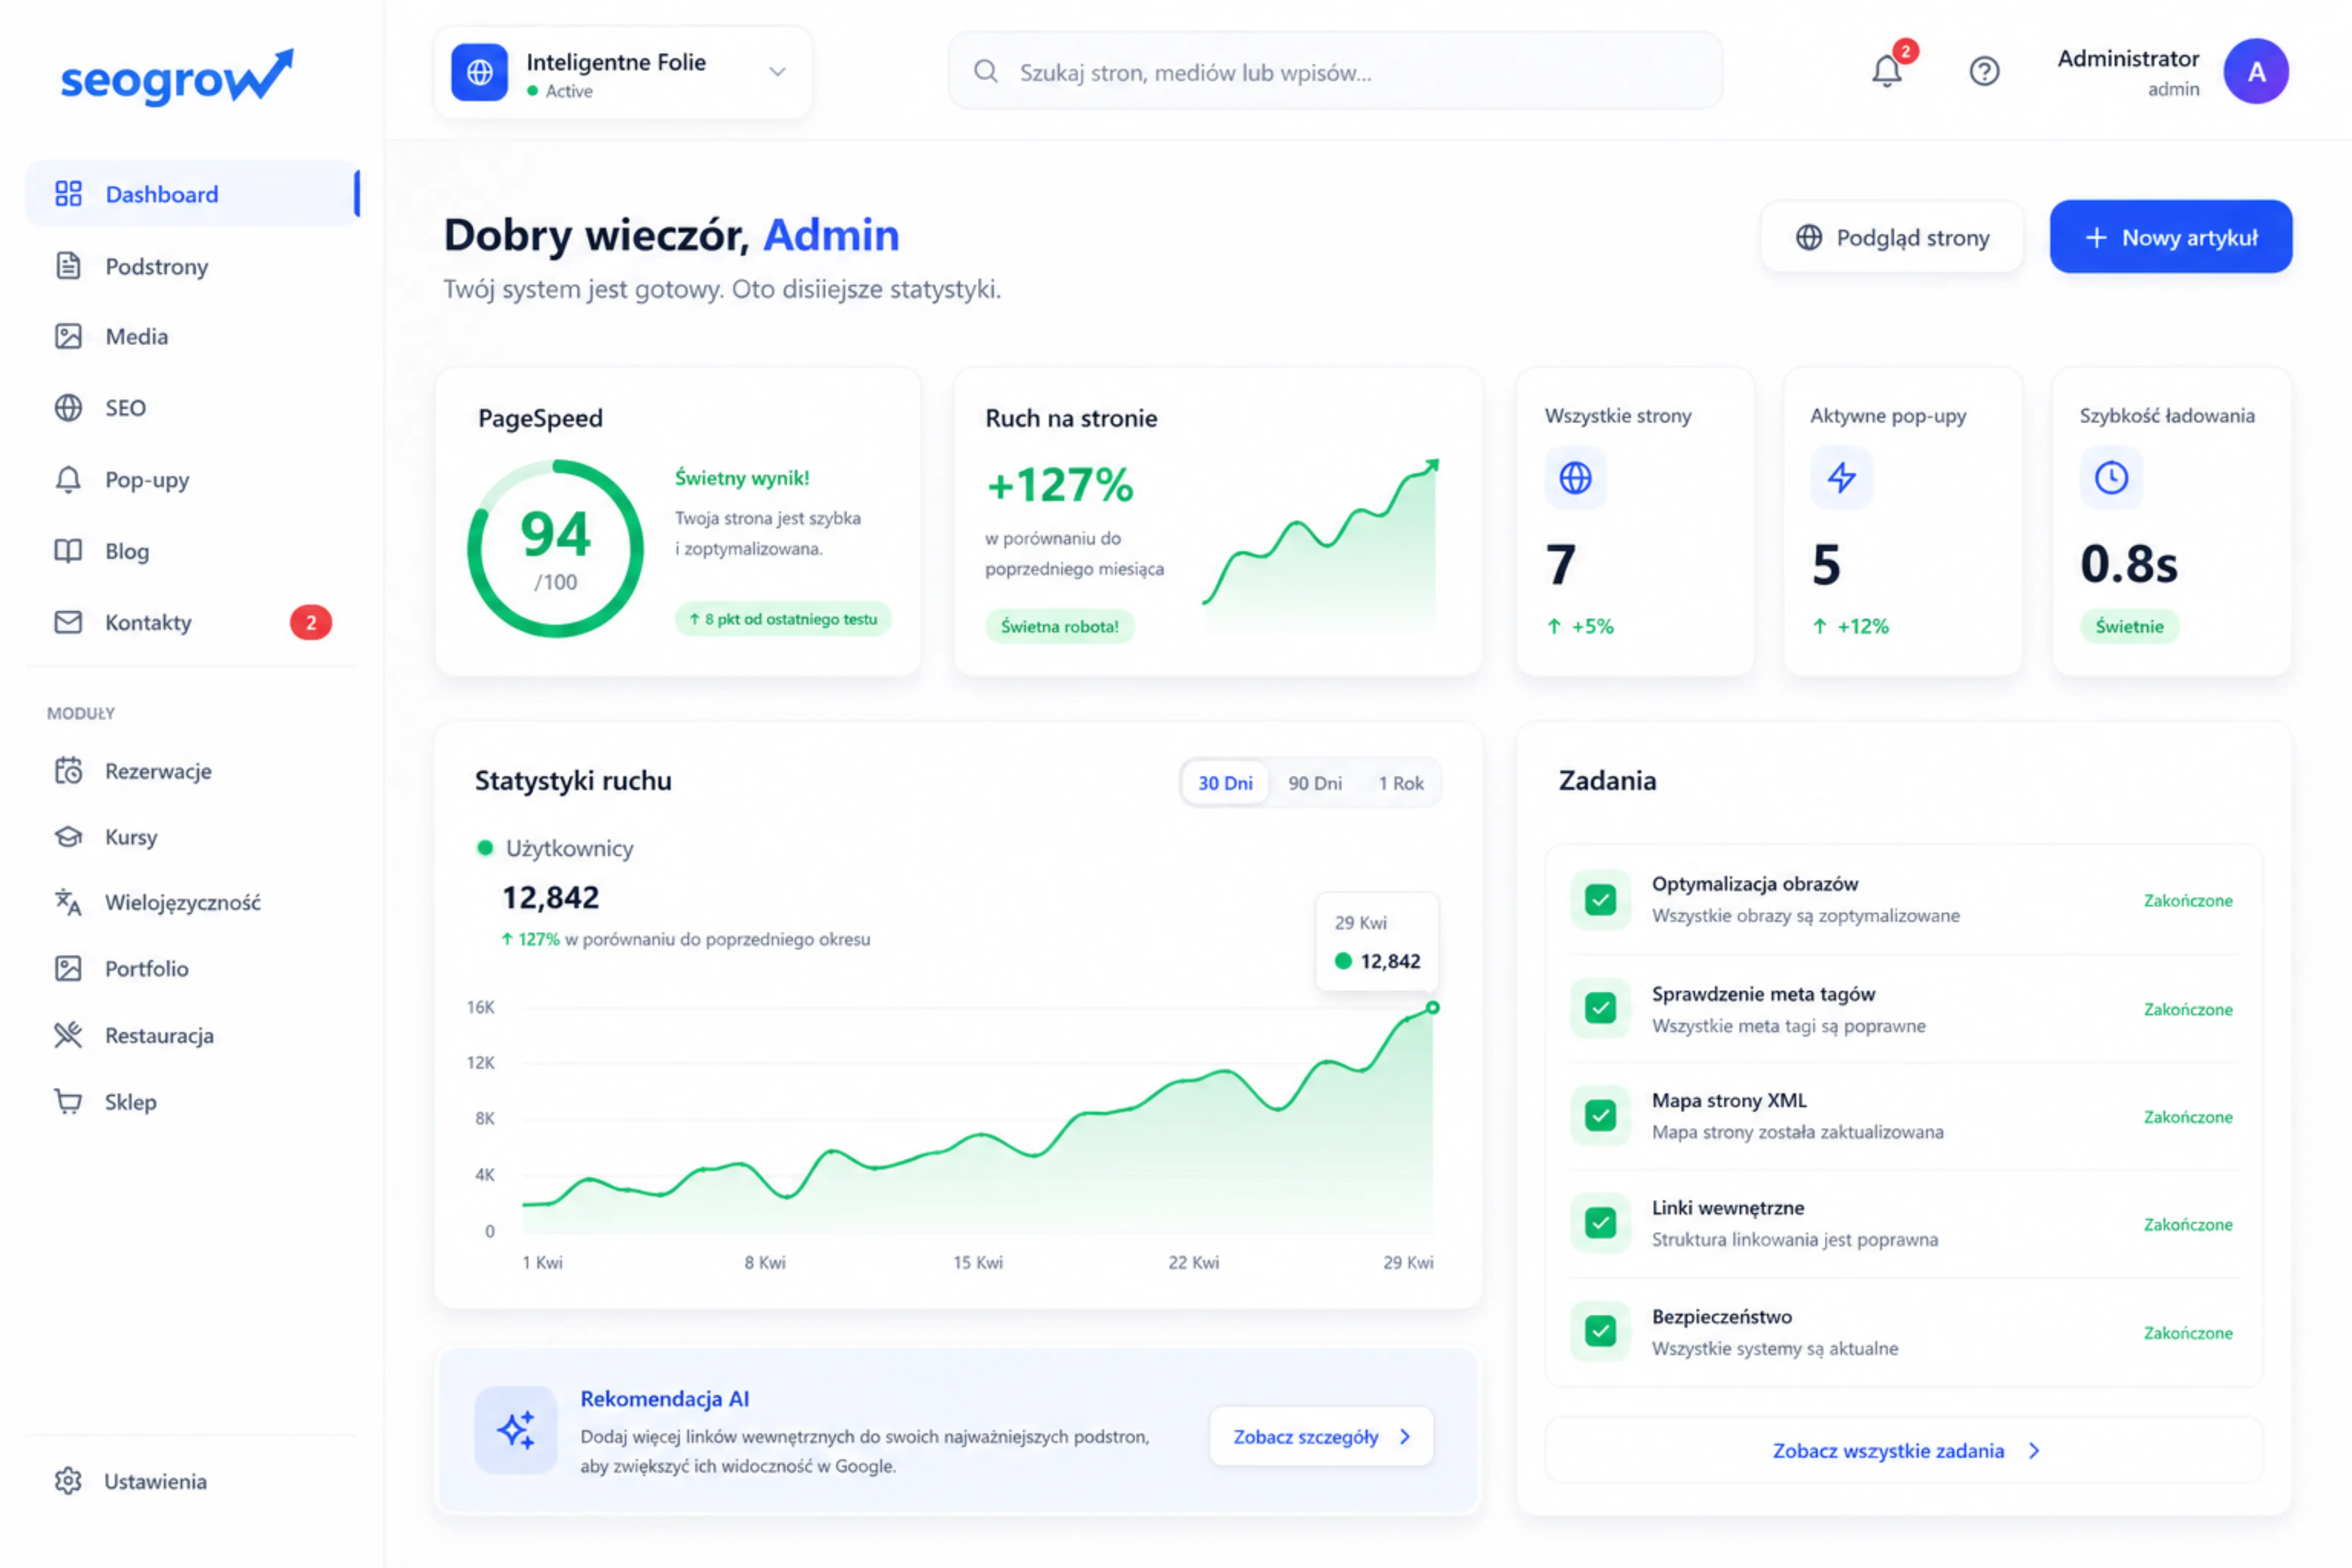Select the 30 Dni range tab

tap(1225, 783)
